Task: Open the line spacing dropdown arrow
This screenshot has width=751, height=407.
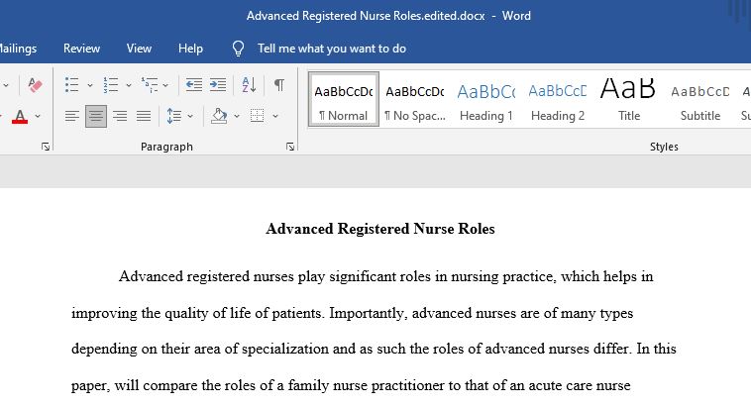Action: coord(190,116)
